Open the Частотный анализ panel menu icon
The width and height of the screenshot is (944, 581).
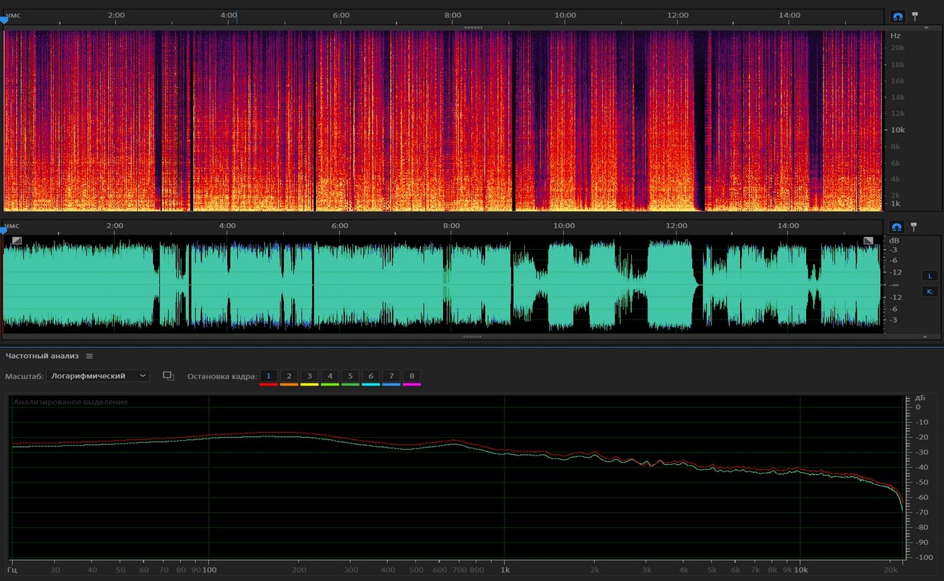coord(89,356)
